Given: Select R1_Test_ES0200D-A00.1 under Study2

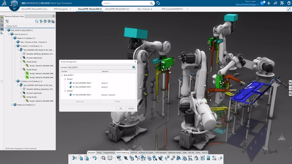Looking at the screenshot, I should click(82, 95).
